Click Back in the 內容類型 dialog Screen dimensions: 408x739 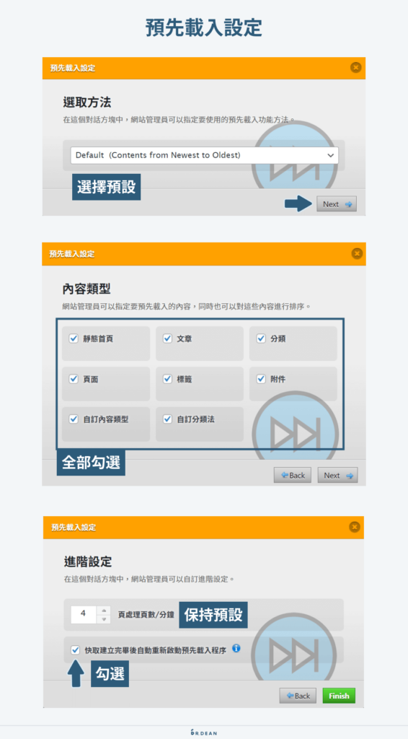pyautogui.click(x=293, y=475)
